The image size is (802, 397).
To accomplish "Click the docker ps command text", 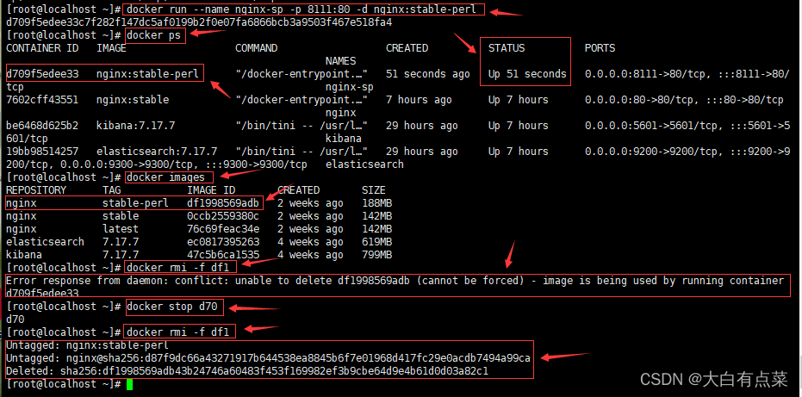I will point(155,35).
